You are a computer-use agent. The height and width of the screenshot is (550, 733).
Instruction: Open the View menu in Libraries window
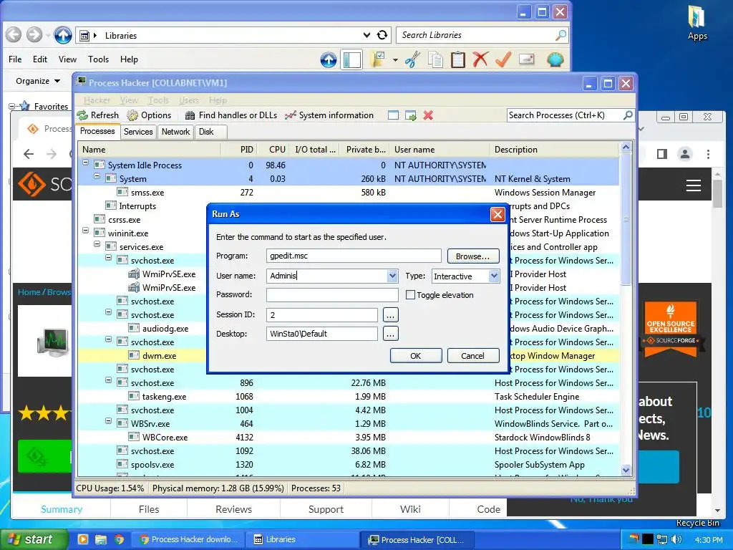67,59
